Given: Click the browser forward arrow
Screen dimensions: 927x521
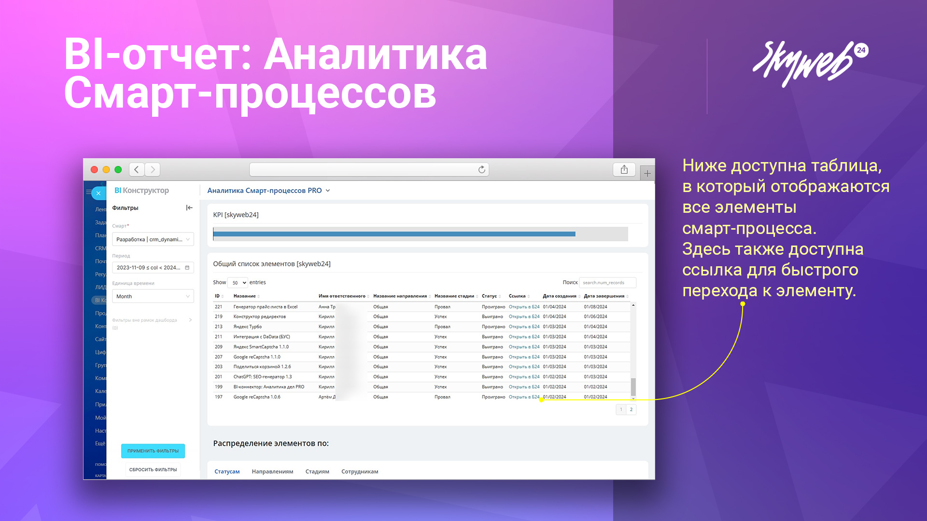Looking at the screenshot, I should (153, 169).
